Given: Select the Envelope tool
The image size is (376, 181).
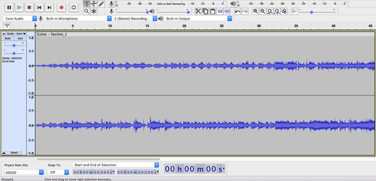Looking at the screenshot, I should tap(94, 4).
